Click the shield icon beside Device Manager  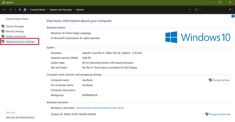[3, 26]
